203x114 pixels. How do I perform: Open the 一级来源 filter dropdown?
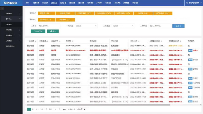pos(86,26)
